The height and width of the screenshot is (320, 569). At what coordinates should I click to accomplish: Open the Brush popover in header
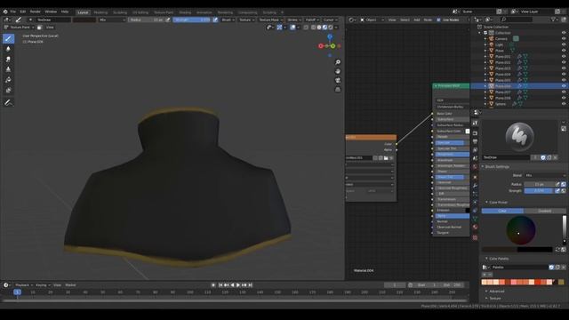click(228, 20)
